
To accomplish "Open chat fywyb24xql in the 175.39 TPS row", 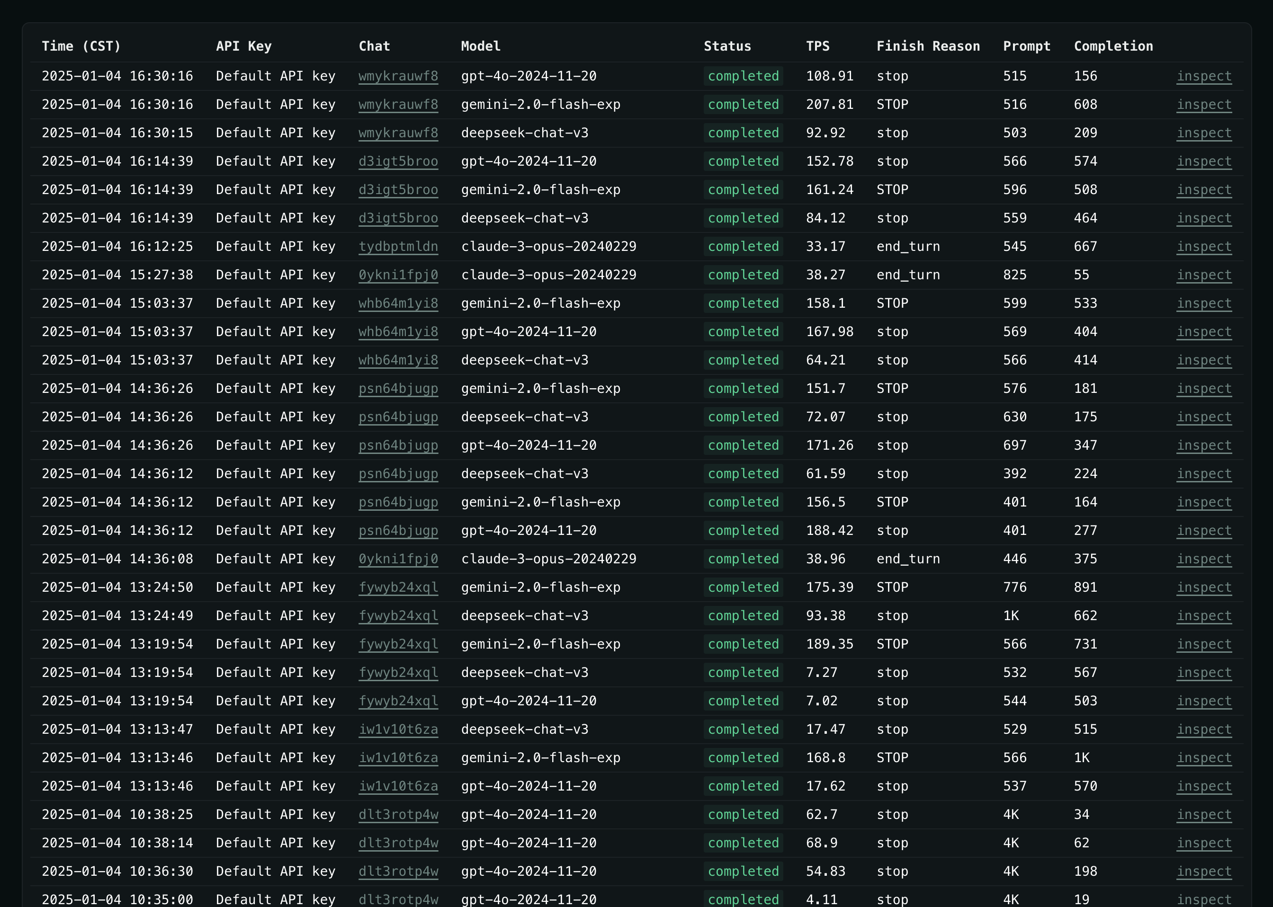I will [x=398, y=587].
